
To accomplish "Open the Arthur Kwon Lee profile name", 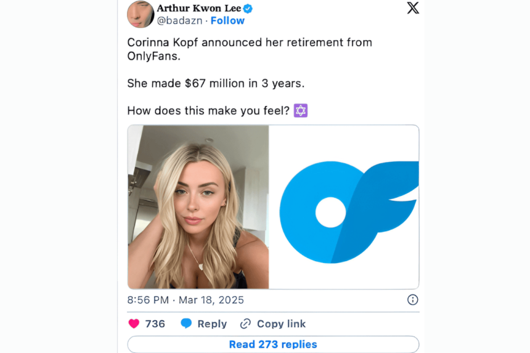I will [198, 8].
